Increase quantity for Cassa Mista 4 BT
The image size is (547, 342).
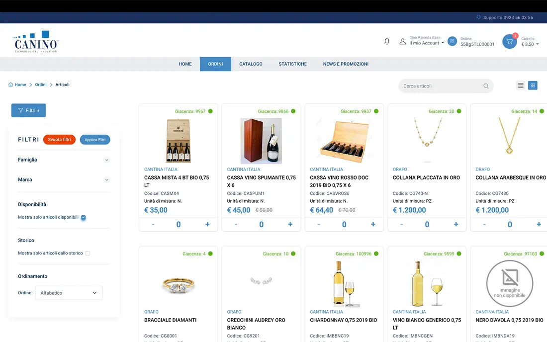click(x=207, y=224)
